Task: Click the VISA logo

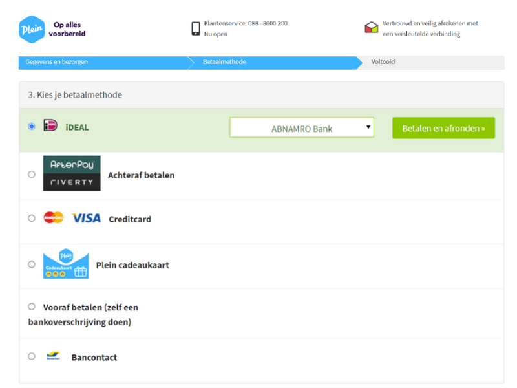Action: [85, 219]
